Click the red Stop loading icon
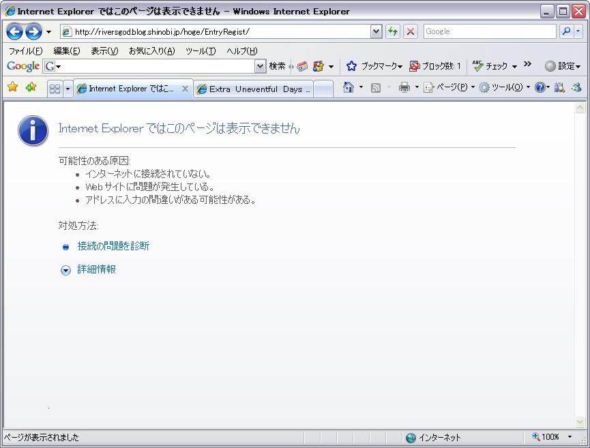This screenshot has width=590, height=448. pyautogui.click(x=411, y=31)
